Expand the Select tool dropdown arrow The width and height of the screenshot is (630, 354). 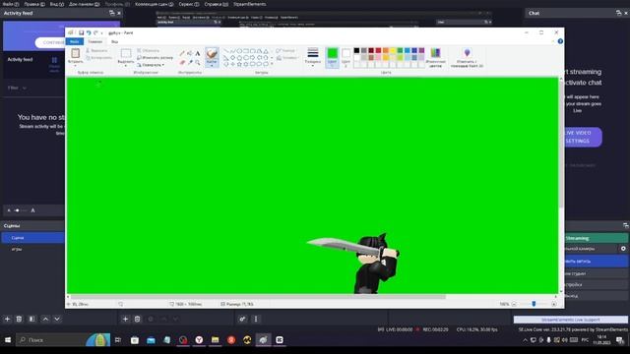[x=126, y=66]
